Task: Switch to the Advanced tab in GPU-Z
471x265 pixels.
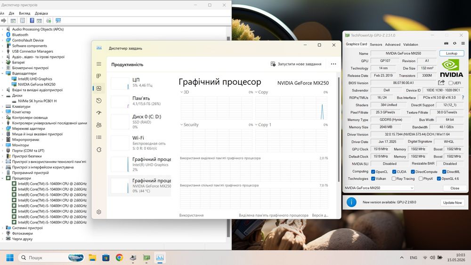Action: [393, 44]
